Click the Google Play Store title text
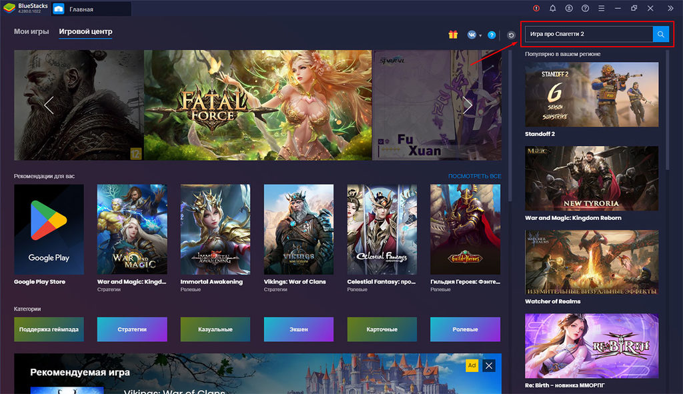 39,282
